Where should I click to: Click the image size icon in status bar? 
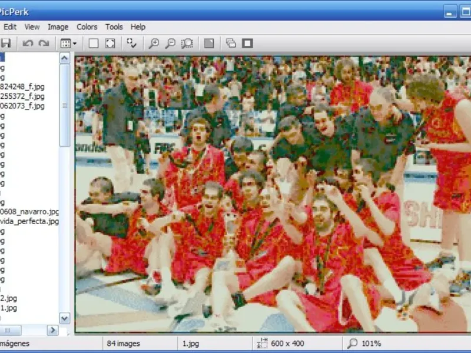[262, 343]
